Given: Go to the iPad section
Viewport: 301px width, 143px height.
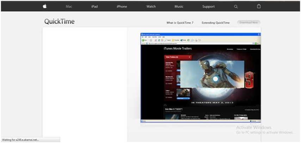Looking at the screenshot, I should 94,7.
